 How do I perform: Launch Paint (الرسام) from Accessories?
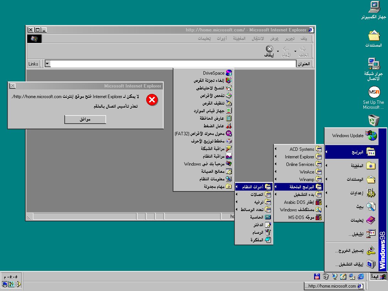click(253, 232)
